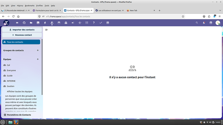
Task: Open the Dashboard app icon
Action: tap(17, 23)
